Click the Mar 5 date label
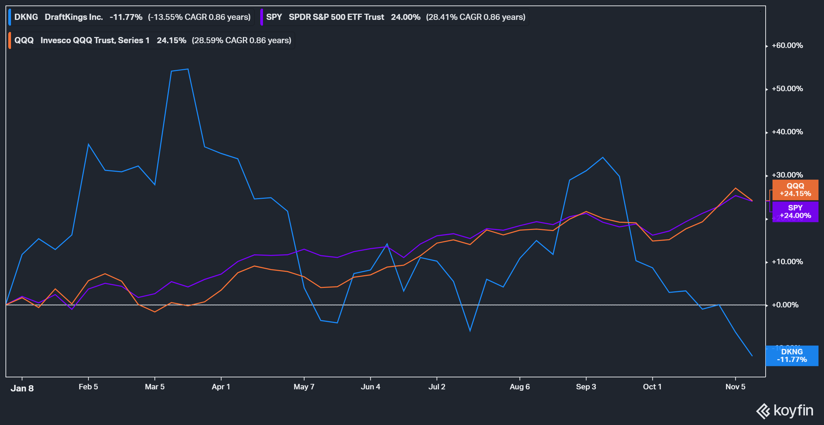 click(x=154, y=387)
